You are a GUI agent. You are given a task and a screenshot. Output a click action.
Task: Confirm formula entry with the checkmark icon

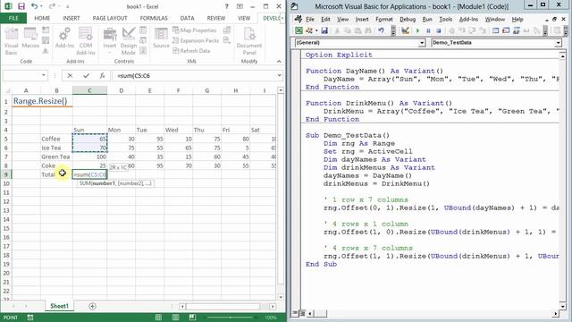tap(86, 75)
